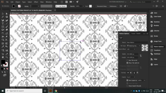Click the Pattern Tile Tool icon
This screenshot has width=166, height=93.
click(x=121, y=38)
